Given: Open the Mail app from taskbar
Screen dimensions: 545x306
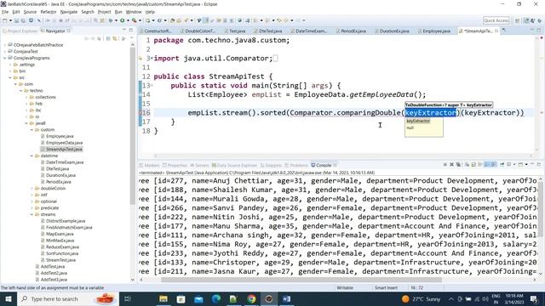Looking at the screenshot, I should point(198,298).
